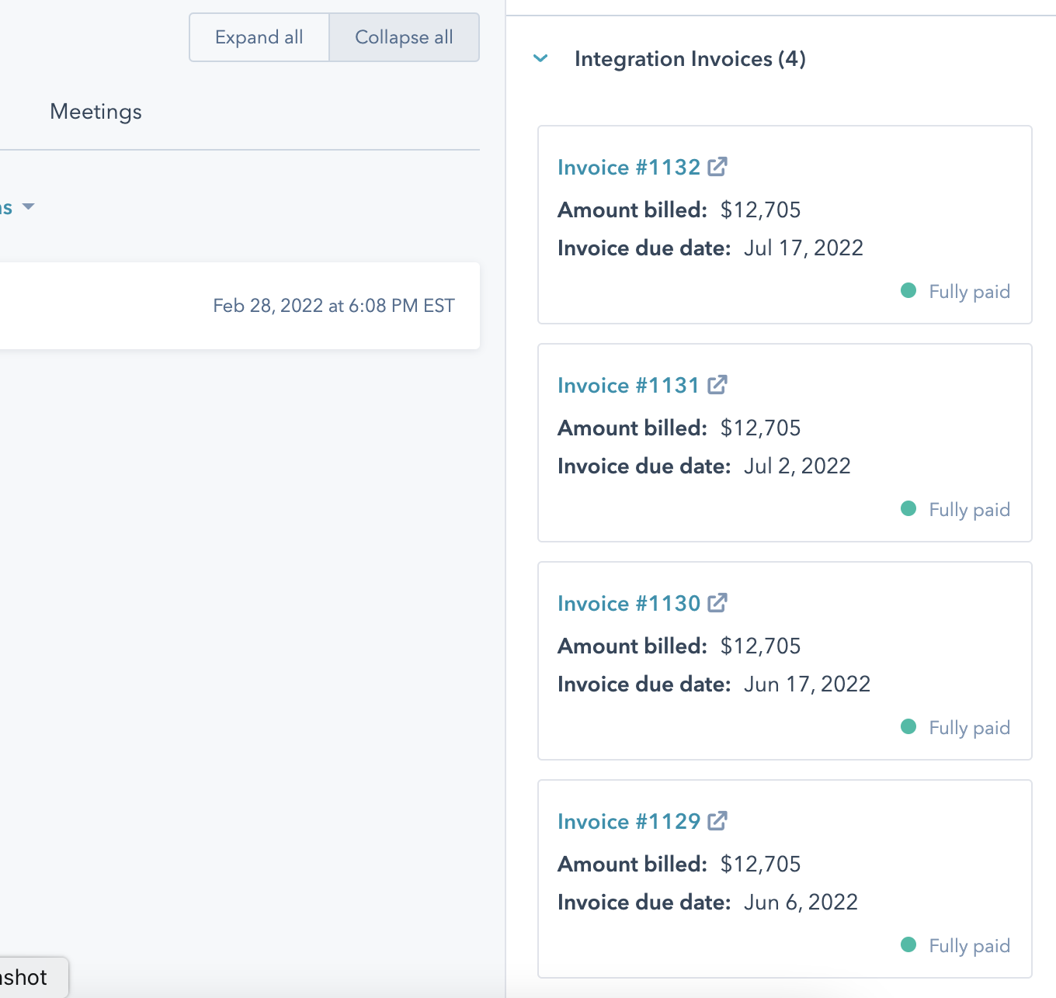This screenshot has width=1056, height=998.
Task: Click the green status dot on Invoice #1130
Action: coord(909,726)
